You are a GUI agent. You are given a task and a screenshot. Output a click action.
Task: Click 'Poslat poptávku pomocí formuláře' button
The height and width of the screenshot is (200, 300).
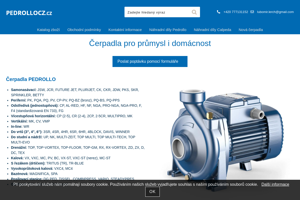(x=150, y=61)
